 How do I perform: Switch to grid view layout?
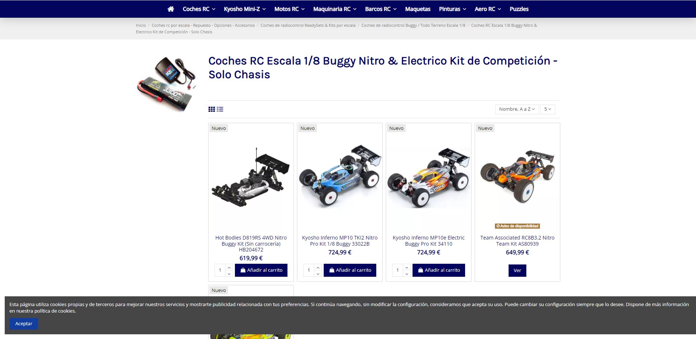[212, 109]
